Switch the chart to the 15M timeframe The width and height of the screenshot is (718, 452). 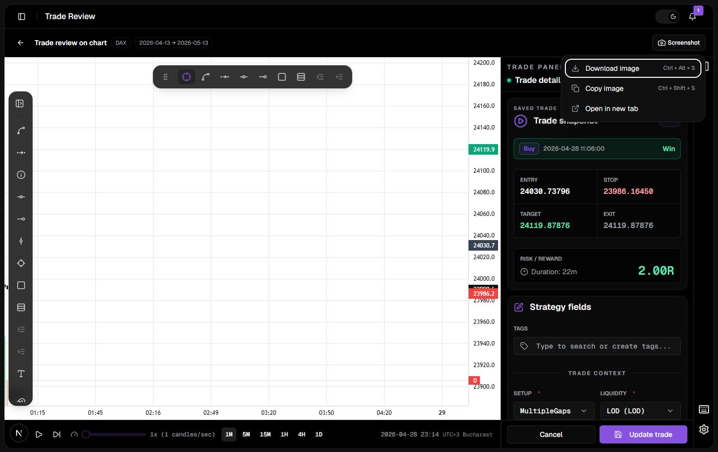265,434
